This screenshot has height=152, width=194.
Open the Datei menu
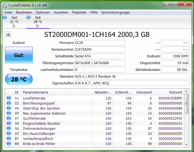(8, 12)
